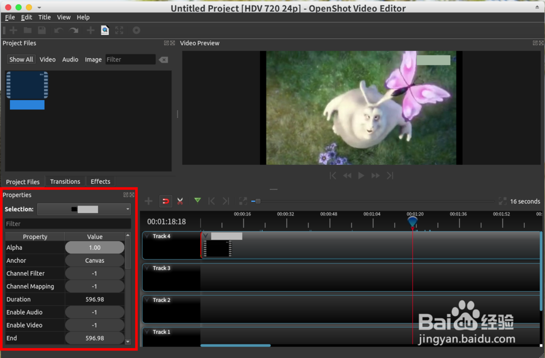The image size is (545, 358).
Task: Open the Track 2 chevron menu
Action: [147, 300]
